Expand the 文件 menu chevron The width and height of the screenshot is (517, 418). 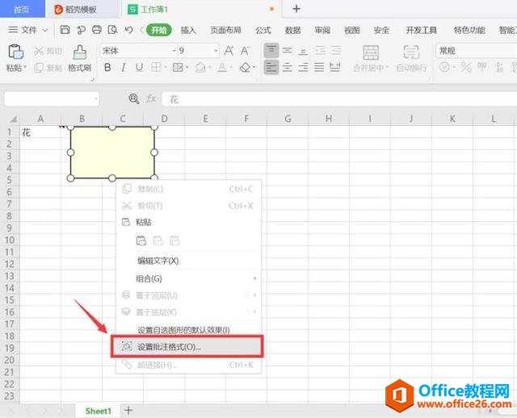coord(45,31)
